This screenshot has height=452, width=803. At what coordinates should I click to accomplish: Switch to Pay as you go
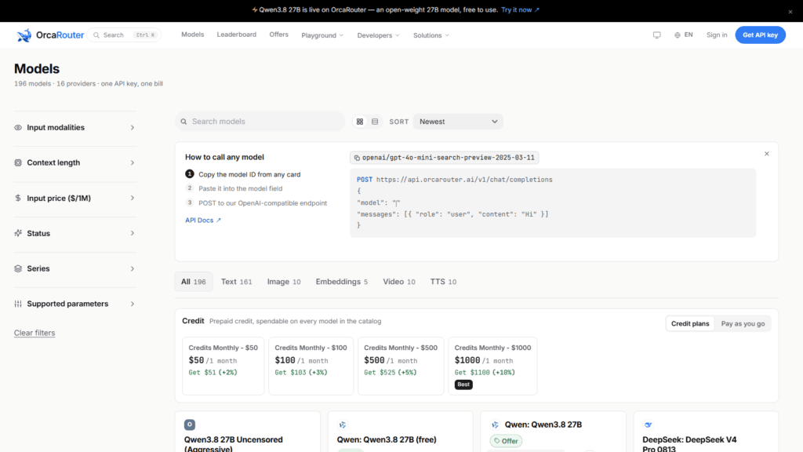click(743, 324)
